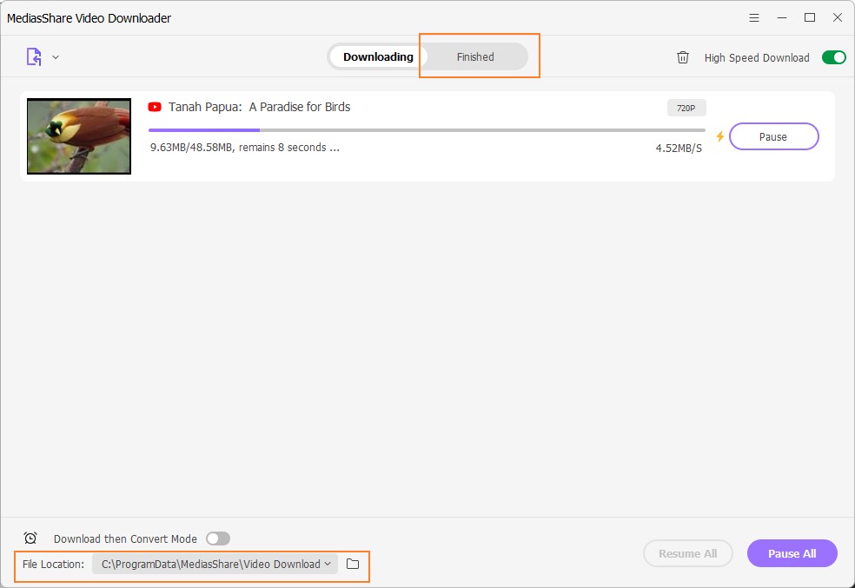This screenshot has width=855, height=588.
Task: Click the 720P quality badge
Action: click(x=686, y=109)
